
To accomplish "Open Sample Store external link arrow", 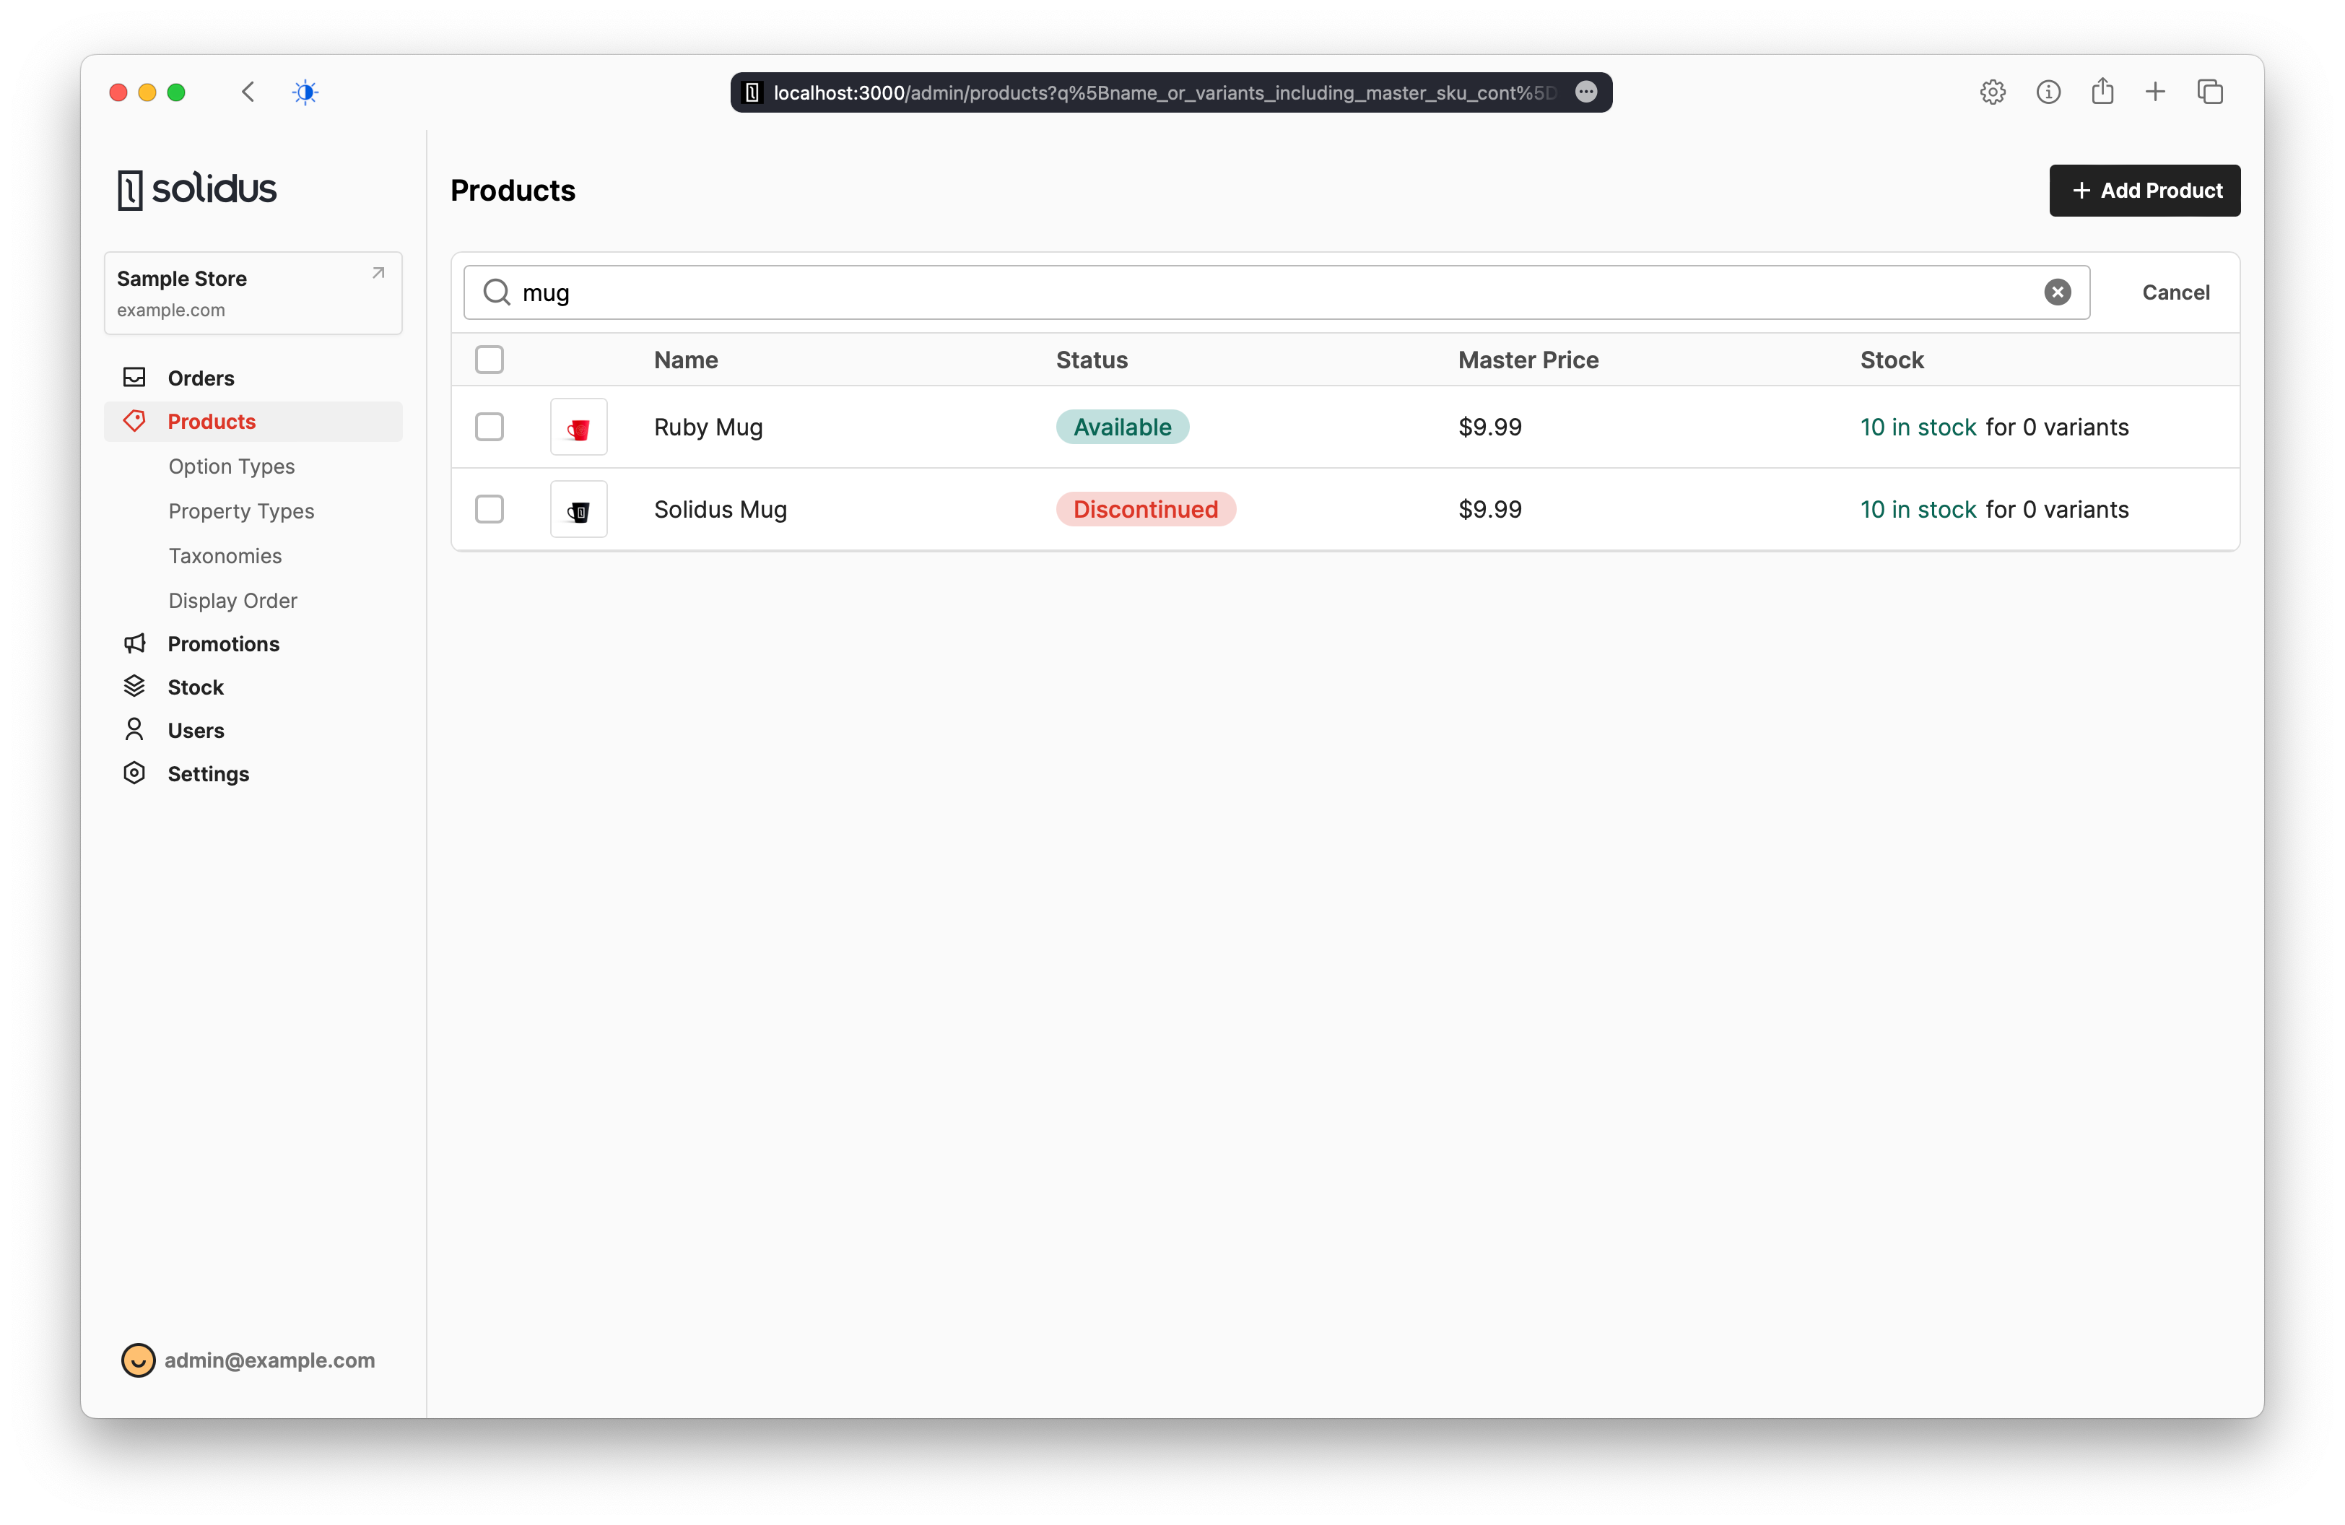I will coord(378,274).
